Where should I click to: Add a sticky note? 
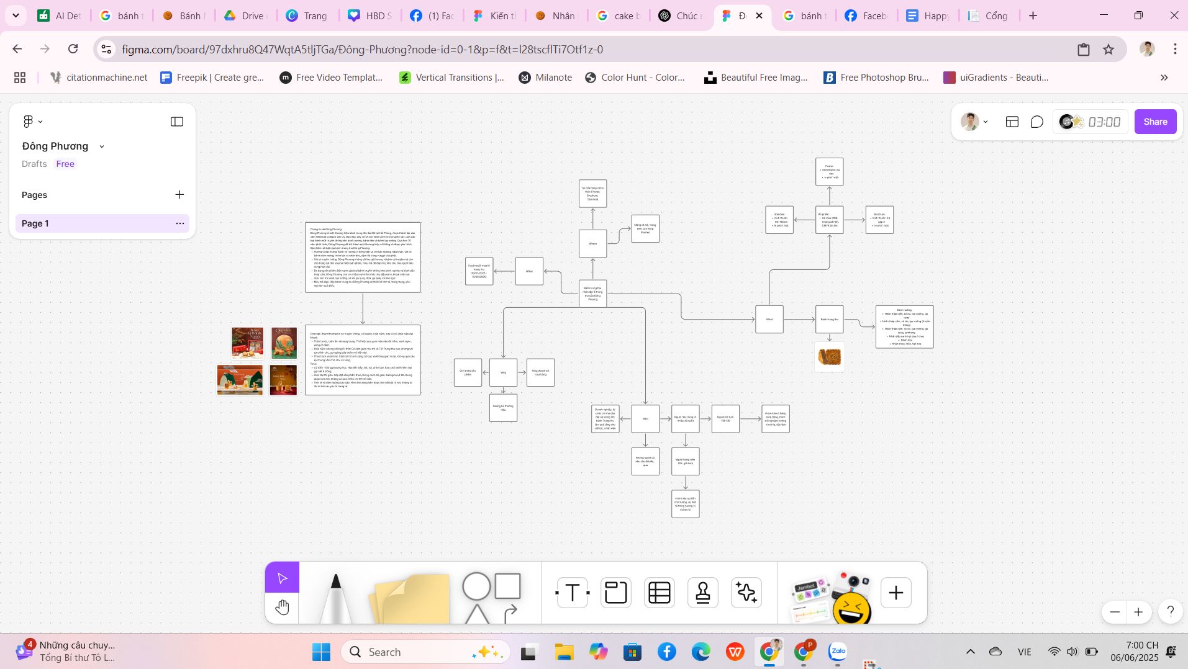click(x=410, y=598)
